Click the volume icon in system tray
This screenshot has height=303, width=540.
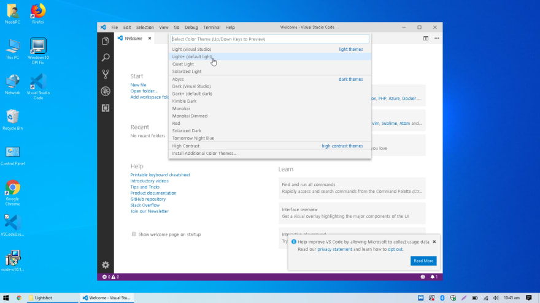pyautogui.click(x=496, y=298)
